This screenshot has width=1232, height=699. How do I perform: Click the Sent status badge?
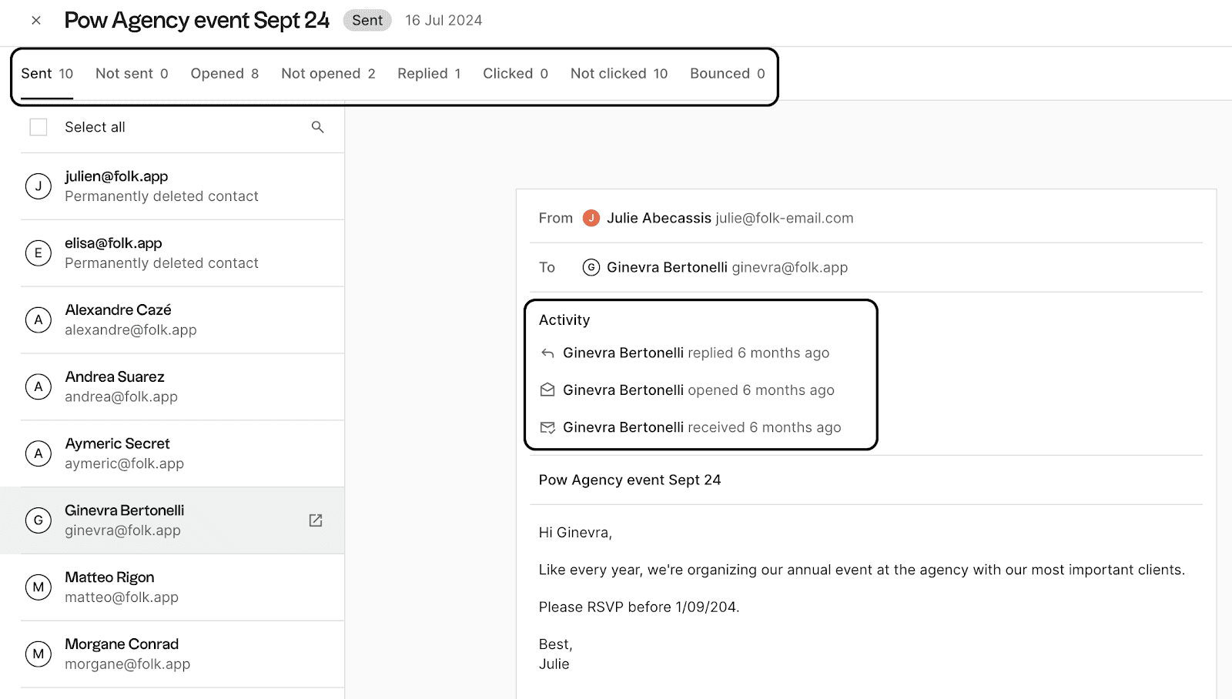(x=367, y=21)
